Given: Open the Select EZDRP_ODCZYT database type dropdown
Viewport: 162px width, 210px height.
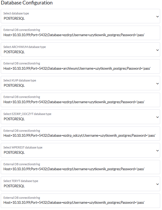Looking at the screenshot, I should coord(79,117).
